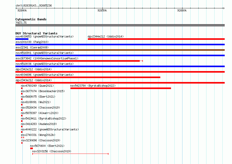Open the nsv4516901 (gnomADStructuralVariants) label
The height and width of the screenshot is (164, 232).
tap(45, 53)
